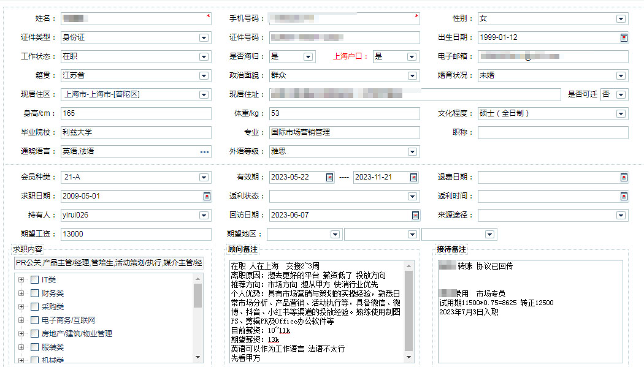644x367 pixels.
Task: Open the 会员种类 dropdown
Action: pyautogui.click(x=204, y=178)
